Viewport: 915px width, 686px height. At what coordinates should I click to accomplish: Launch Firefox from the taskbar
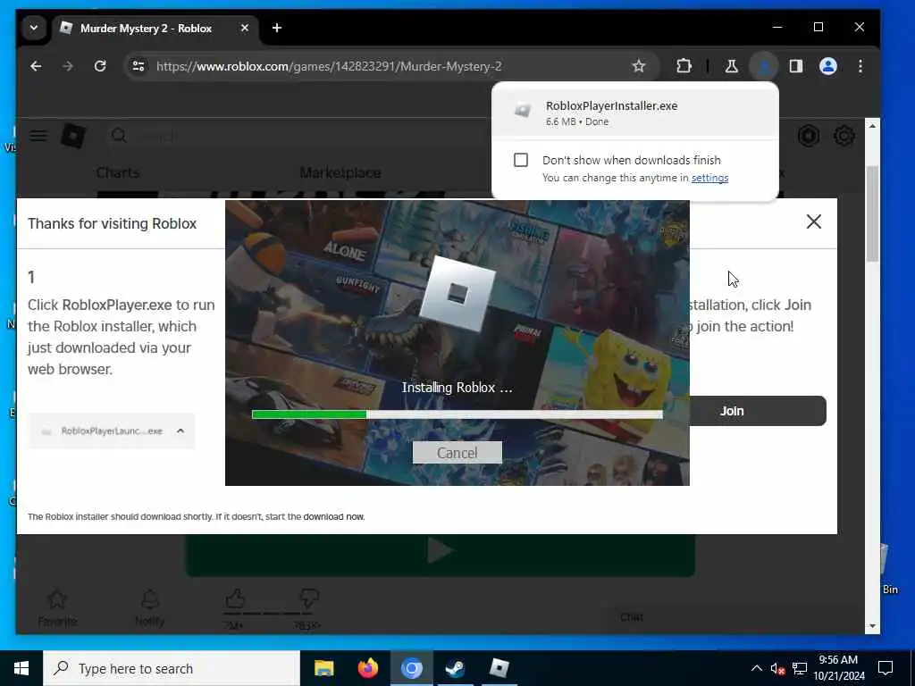pos(367,668)
